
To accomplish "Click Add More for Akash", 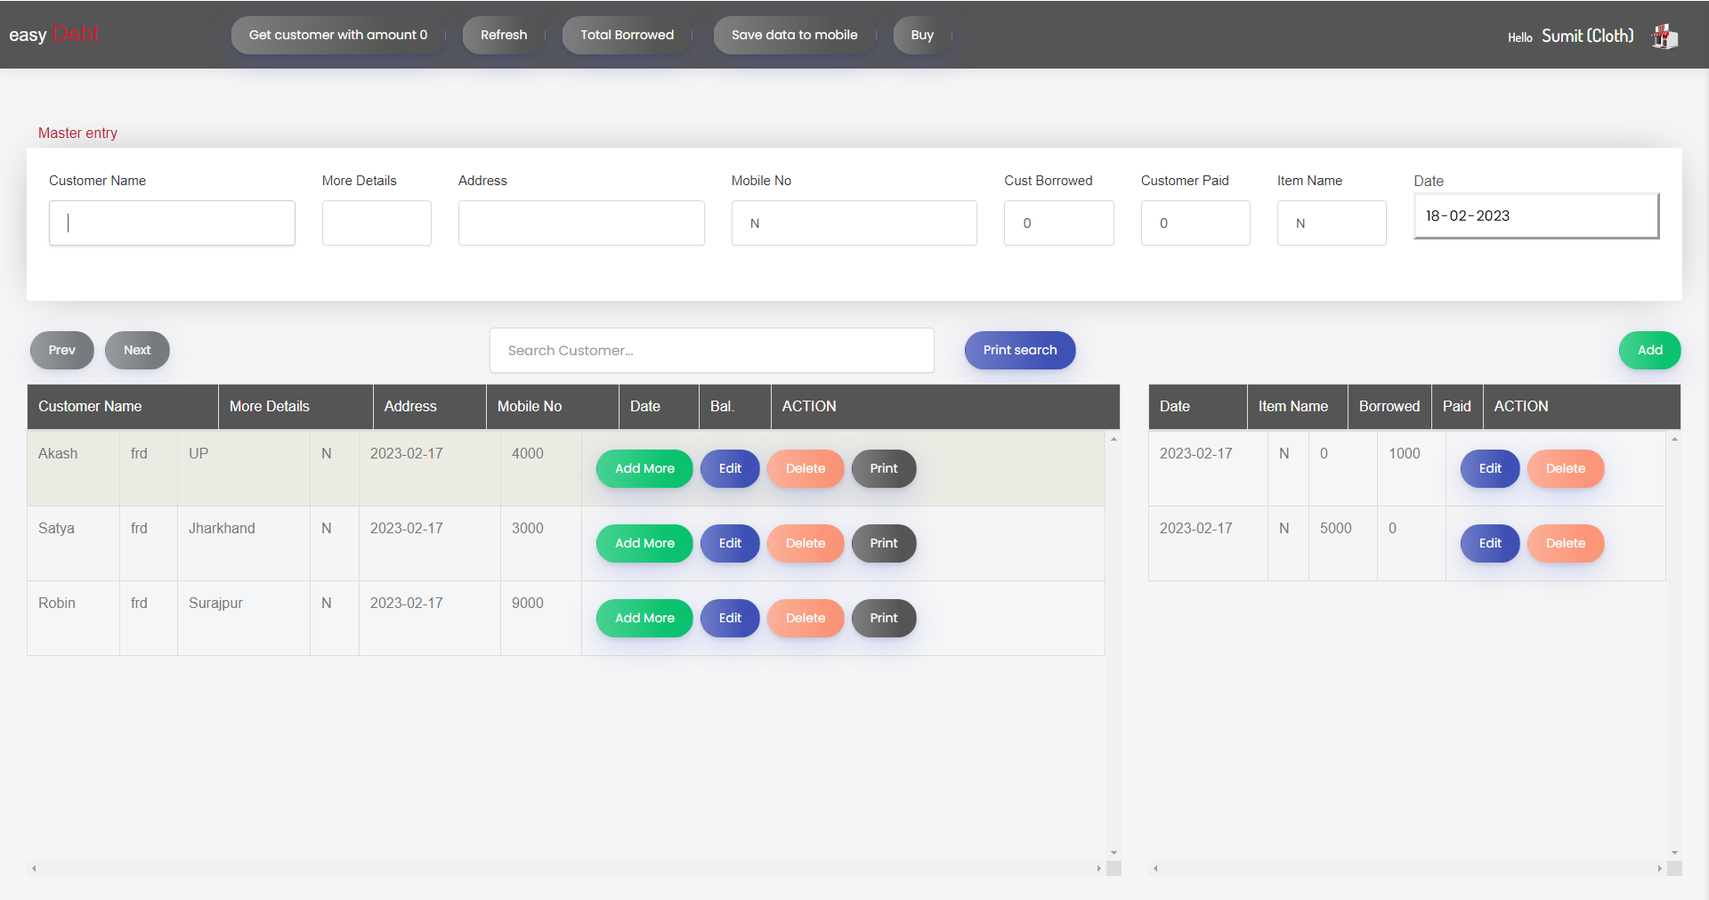I will coord(644,468).
